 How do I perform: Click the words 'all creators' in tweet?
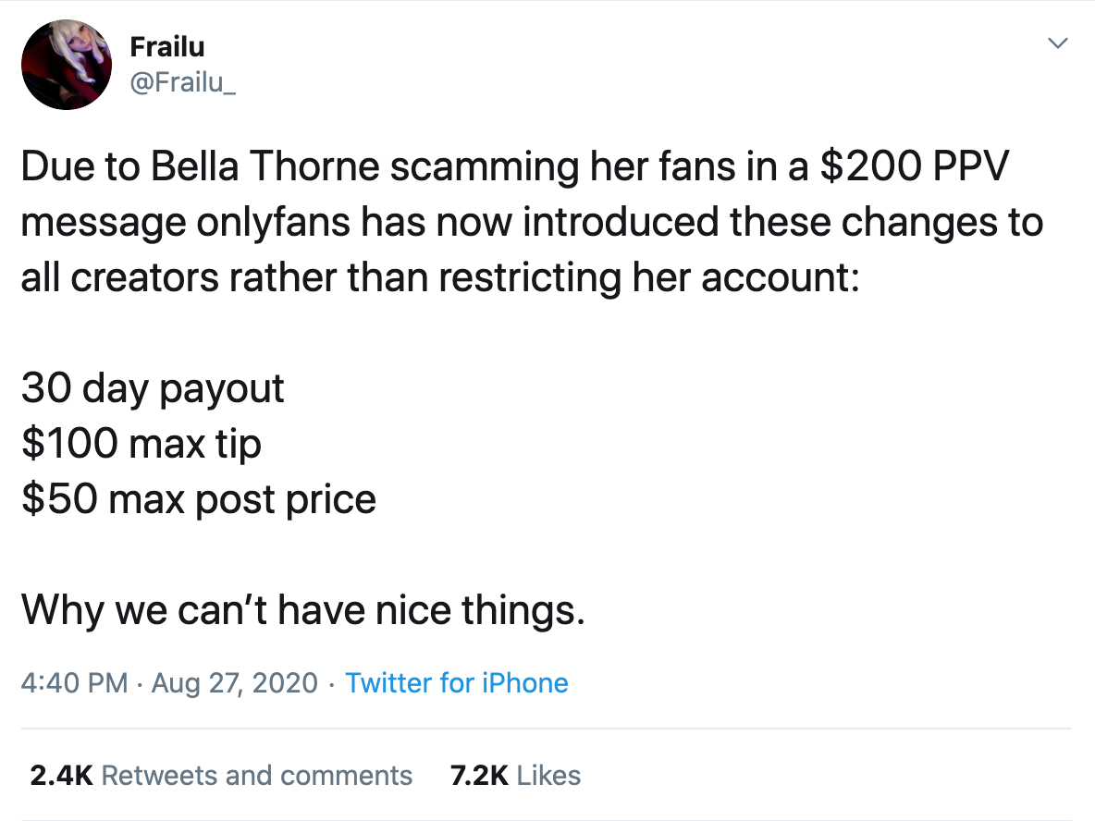pyautogui.click(x=120, y=278)
